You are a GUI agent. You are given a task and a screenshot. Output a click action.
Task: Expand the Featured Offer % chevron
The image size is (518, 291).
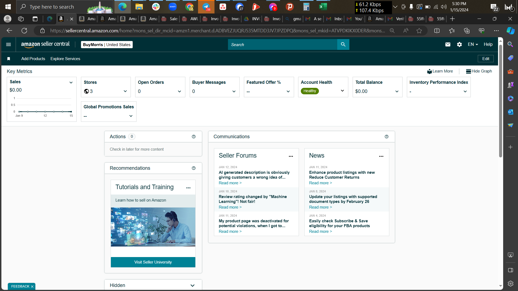pos(288,92)
